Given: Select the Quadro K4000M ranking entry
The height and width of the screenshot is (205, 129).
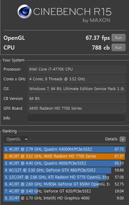Looking at the screenshot, I should click(x=64, y=149).
